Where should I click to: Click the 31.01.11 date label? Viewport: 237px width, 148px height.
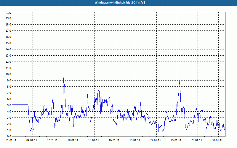[217, 140]
